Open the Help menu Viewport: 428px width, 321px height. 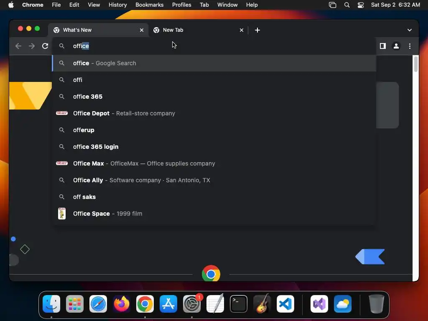(252, 5)
